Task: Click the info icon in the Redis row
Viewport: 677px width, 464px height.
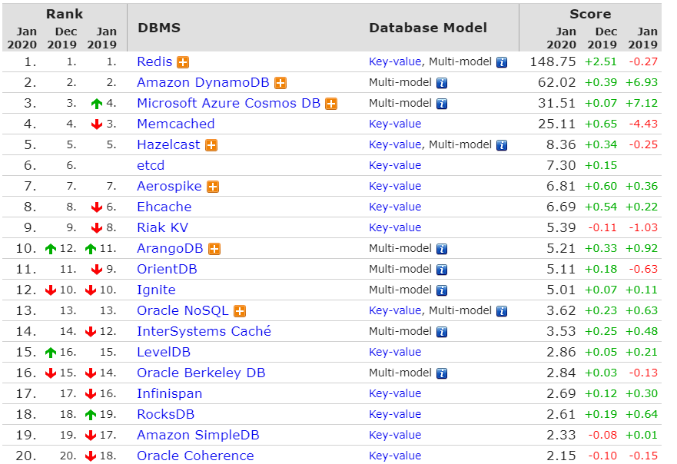Action: pos(502,62)
